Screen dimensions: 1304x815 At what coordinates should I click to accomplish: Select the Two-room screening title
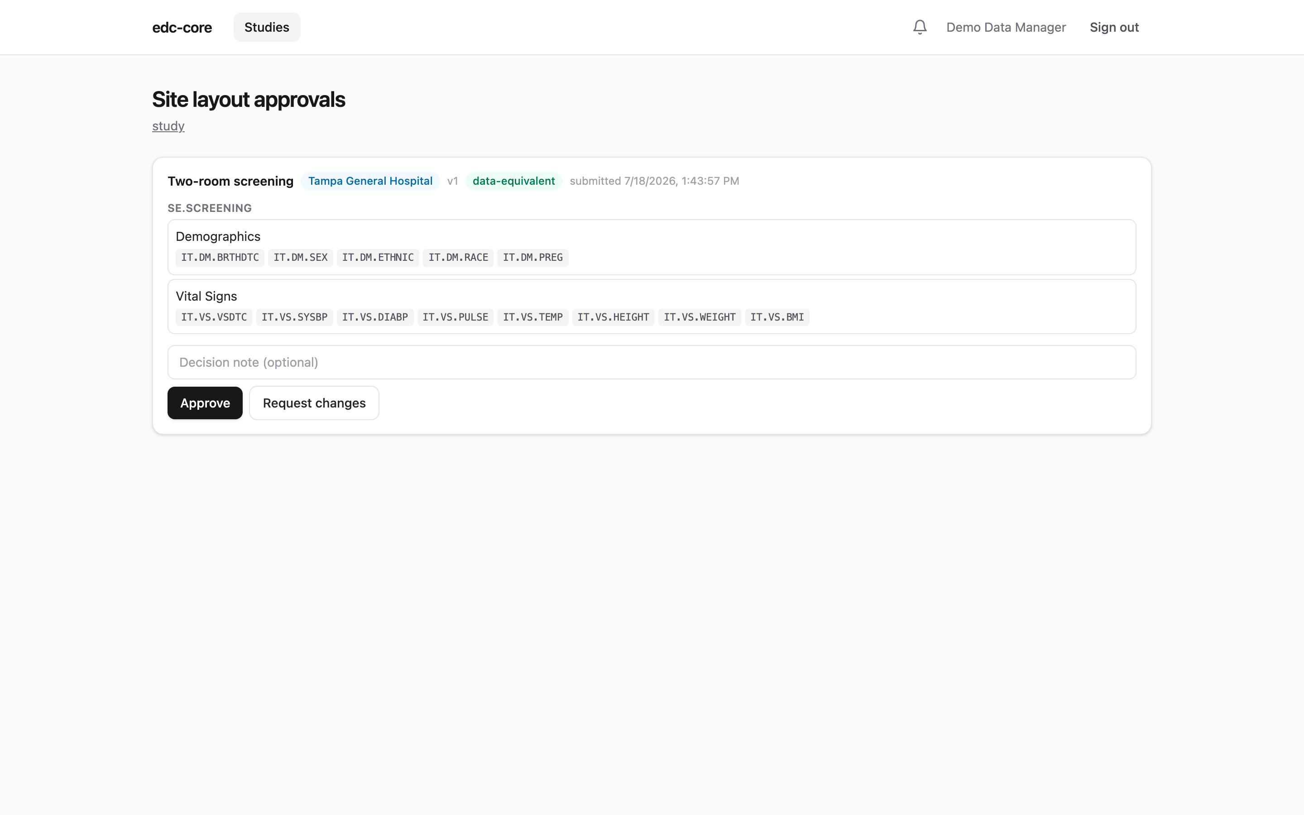point(230,181)
